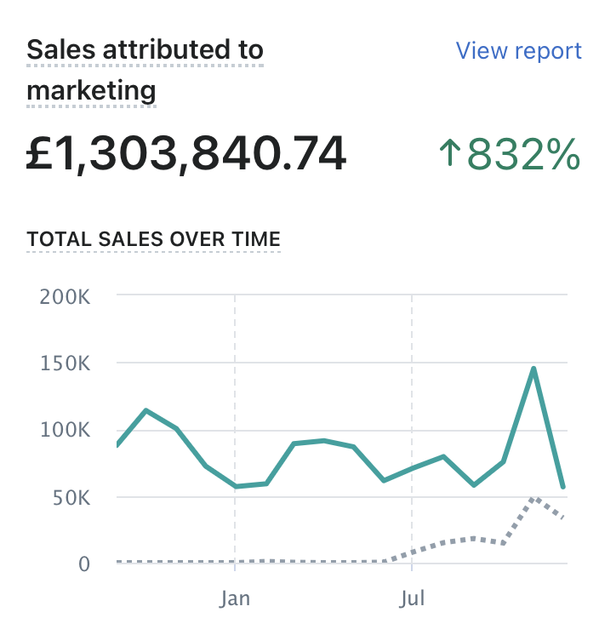Click the 50K y-axis label
Screen dimensions: 599x635
click(x=71, y=497)
